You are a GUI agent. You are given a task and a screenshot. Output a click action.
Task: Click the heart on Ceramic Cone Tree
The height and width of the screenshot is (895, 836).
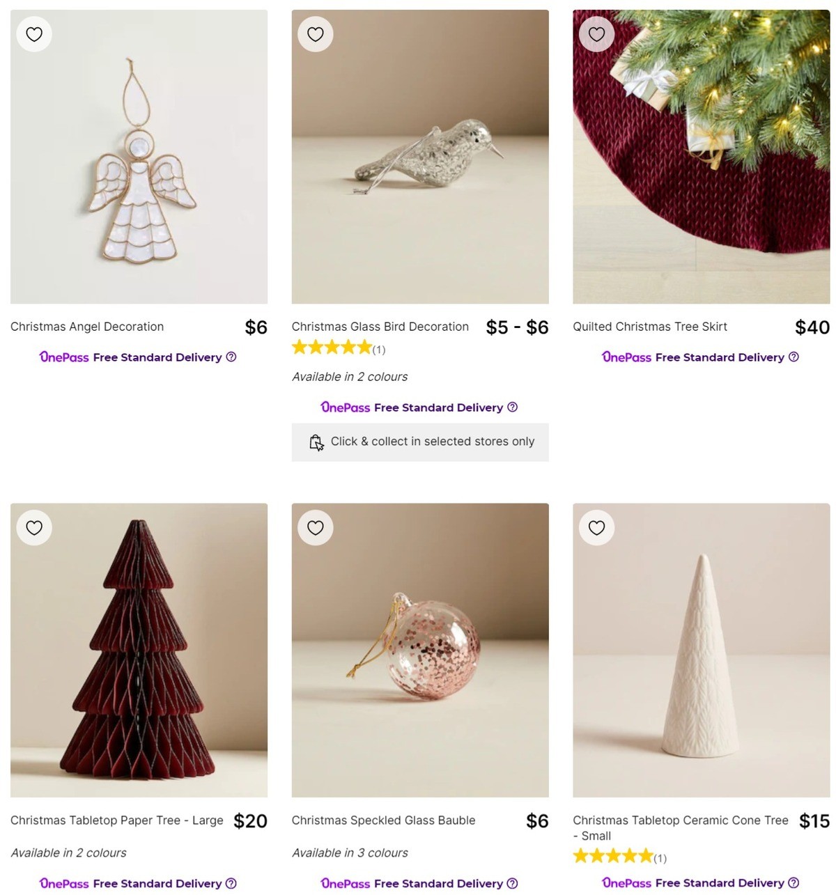(x=596, y=527)
